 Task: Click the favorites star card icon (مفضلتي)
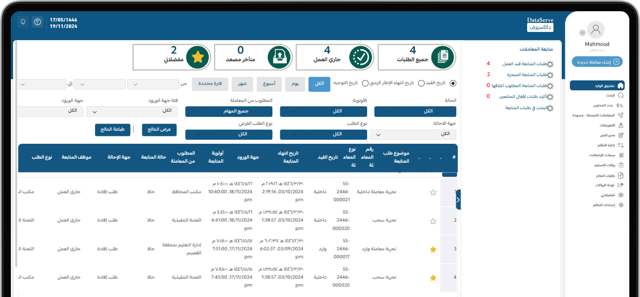point(198,57)
